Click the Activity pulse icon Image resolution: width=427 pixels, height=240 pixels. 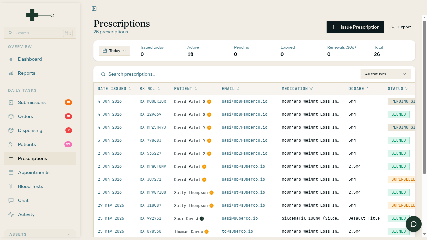tap(11, 214)
